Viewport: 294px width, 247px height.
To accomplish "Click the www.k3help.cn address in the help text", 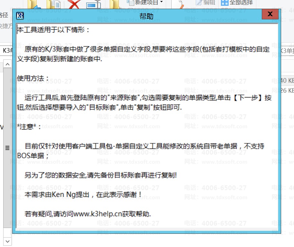I will tap(98, 214).
